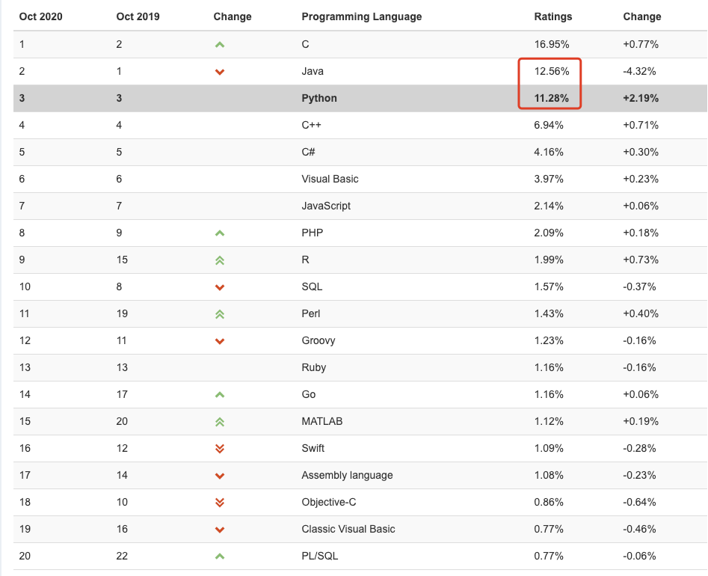The image size is (708, 576).
Task: Click the green up arrow in PL/SQL row
Action: click(x=220, y=556)
